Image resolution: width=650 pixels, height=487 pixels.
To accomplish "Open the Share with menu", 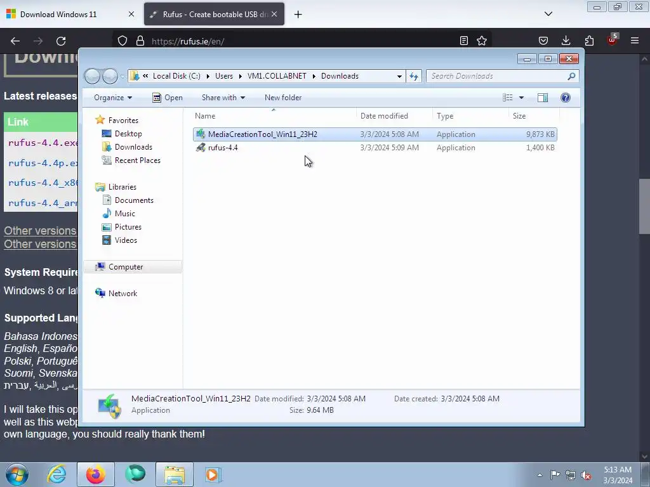I will point(223,98).
